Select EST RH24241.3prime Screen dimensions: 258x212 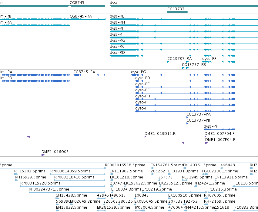209,183
